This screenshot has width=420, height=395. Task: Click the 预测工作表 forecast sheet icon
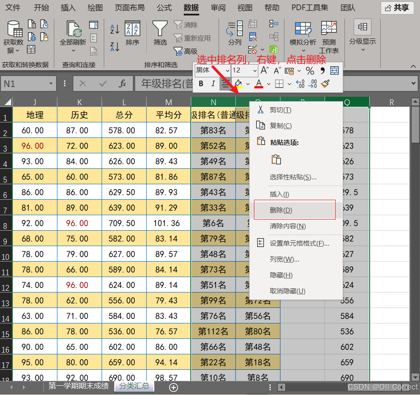tap(329, 28)
